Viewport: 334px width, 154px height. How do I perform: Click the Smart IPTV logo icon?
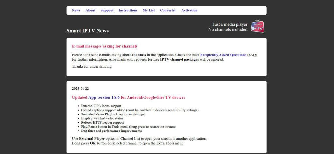[x=258, y=26]
